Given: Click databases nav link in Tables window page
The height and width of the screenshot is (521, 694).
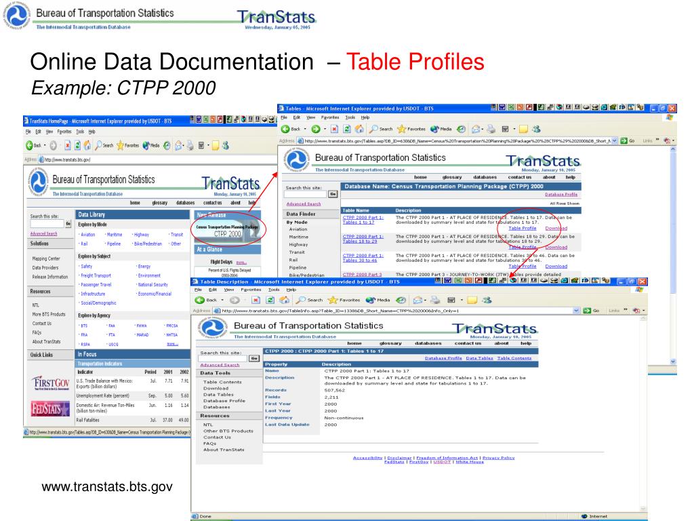Looking at the screenshot, I should 485,177.
